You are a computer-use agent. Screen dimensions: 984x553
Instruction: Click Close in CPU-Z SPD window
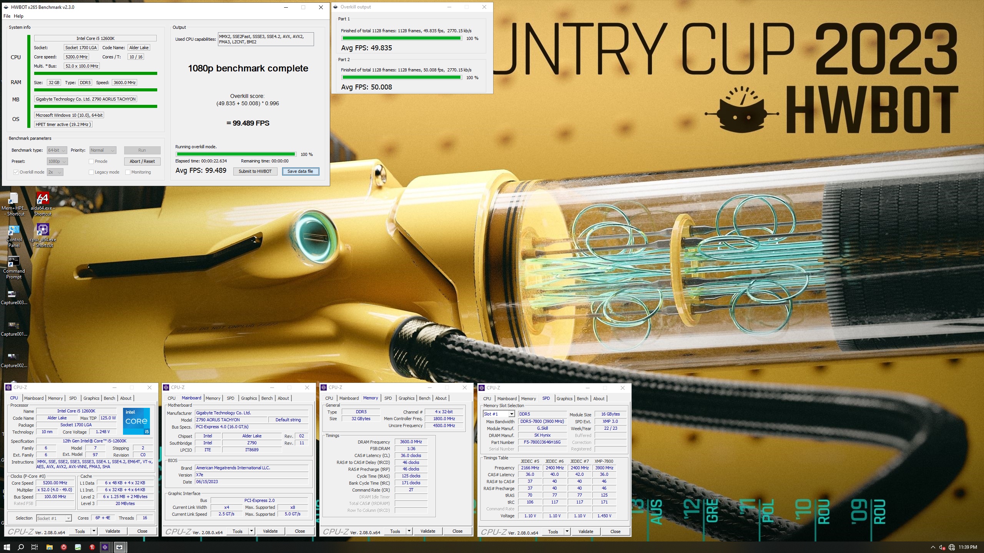click(615, 531)
